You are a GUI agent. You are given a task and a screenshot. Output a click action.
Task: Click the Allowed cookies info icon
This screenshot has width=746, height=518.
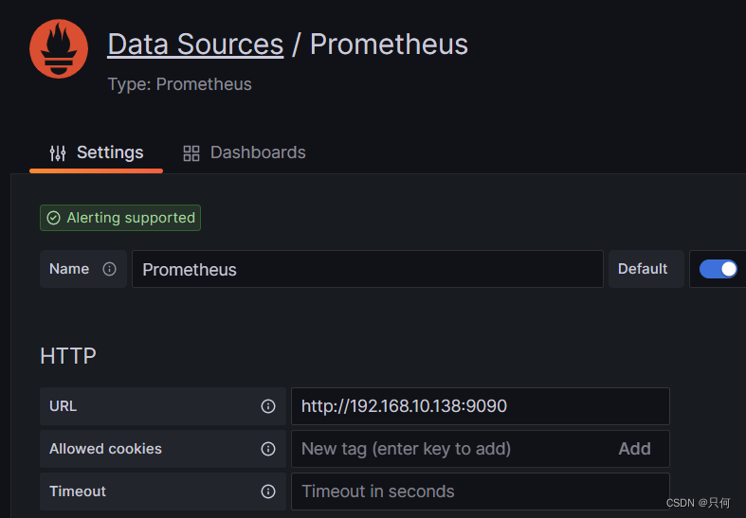tap(268, 449)
